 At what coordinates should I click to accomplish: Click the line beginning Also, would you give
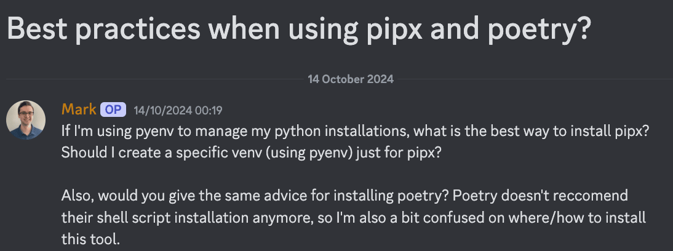344,196
